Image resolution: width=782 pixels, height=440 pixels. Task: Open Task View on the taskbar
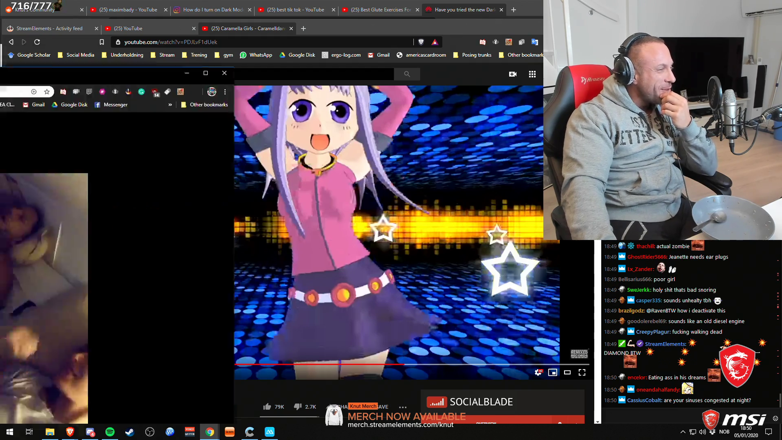29,432
